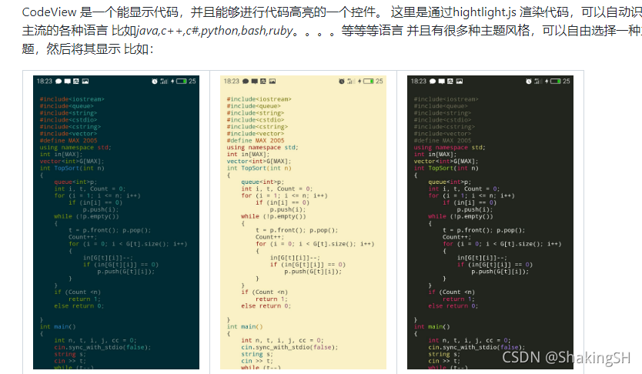Click the text '然后将其显示 比如:'
The width and height of the screenshot is (642, 374).
coord(100,49)
